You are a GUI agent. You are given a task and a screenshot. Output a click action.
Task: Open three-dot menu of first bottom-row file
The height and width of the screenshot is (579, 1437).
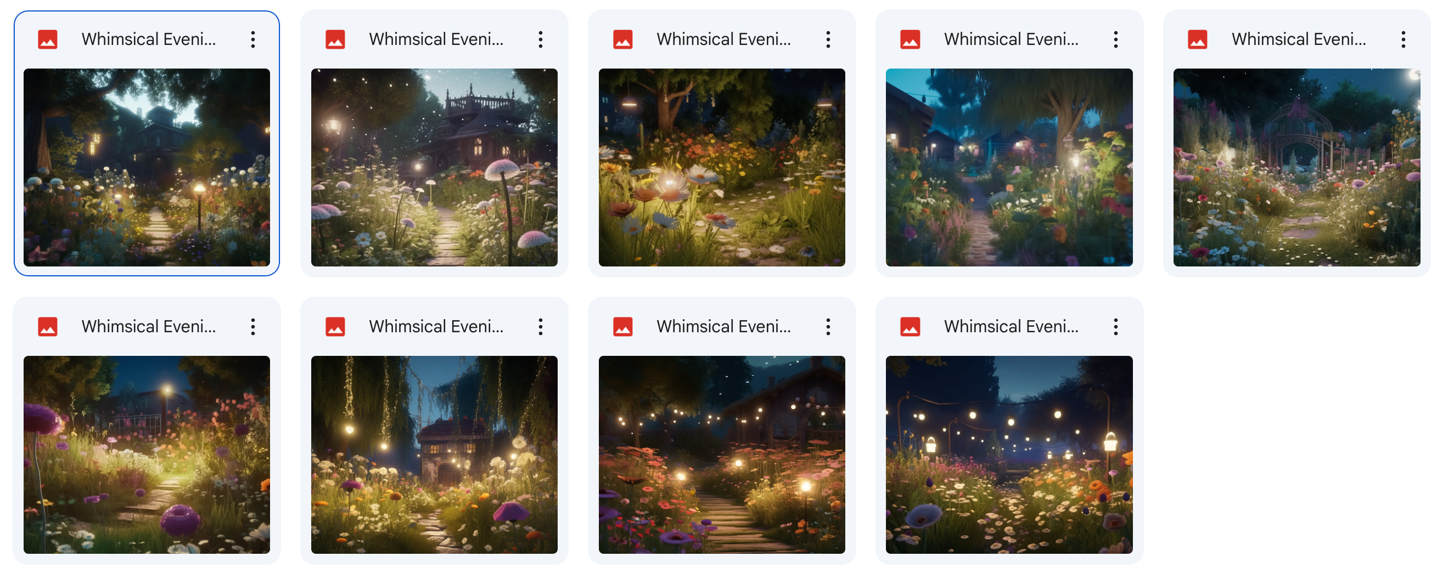tap(252, 327)
